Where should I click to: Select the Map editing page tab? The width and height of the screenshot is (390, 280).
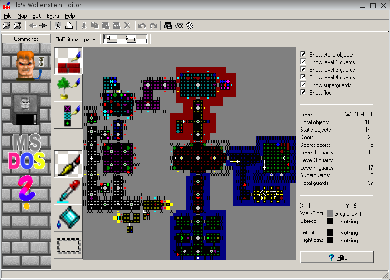pyautogui.click(x=126, y=39)
